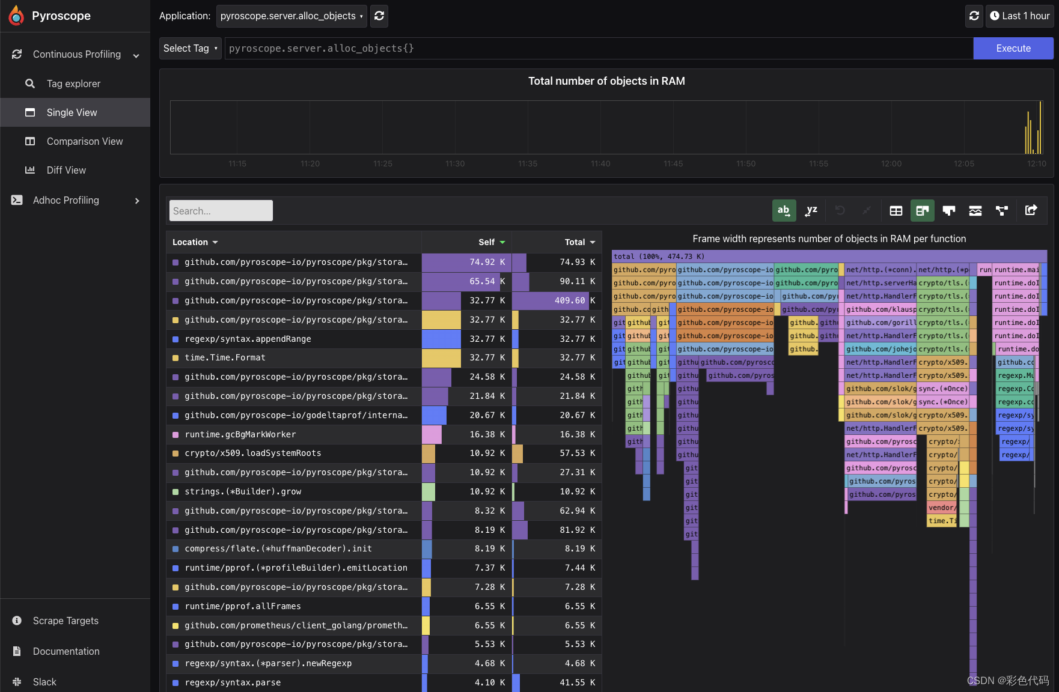Click the Scrape Targets info icon
This screenshot has width=1059, height=692.
pos(17,621)
